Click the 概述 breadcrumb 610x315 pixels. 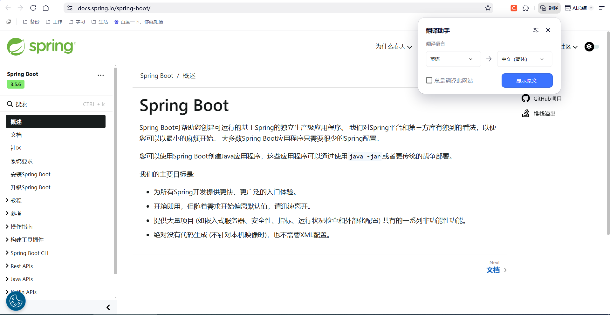tap(189, 76)
